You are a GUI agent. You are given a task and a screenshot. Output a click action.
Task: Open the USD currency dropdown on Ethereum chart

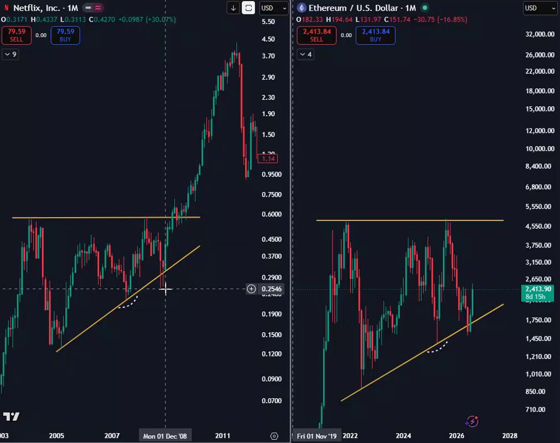coord(541,8)
